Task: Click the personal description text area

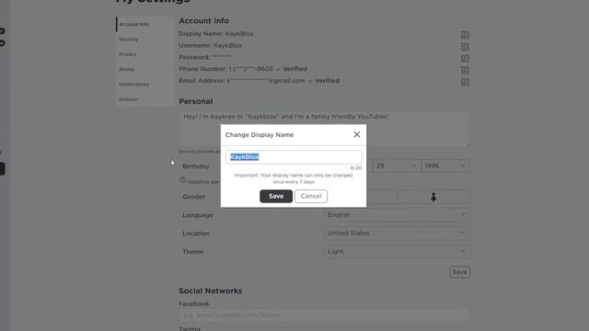Action: pos(324,129)
